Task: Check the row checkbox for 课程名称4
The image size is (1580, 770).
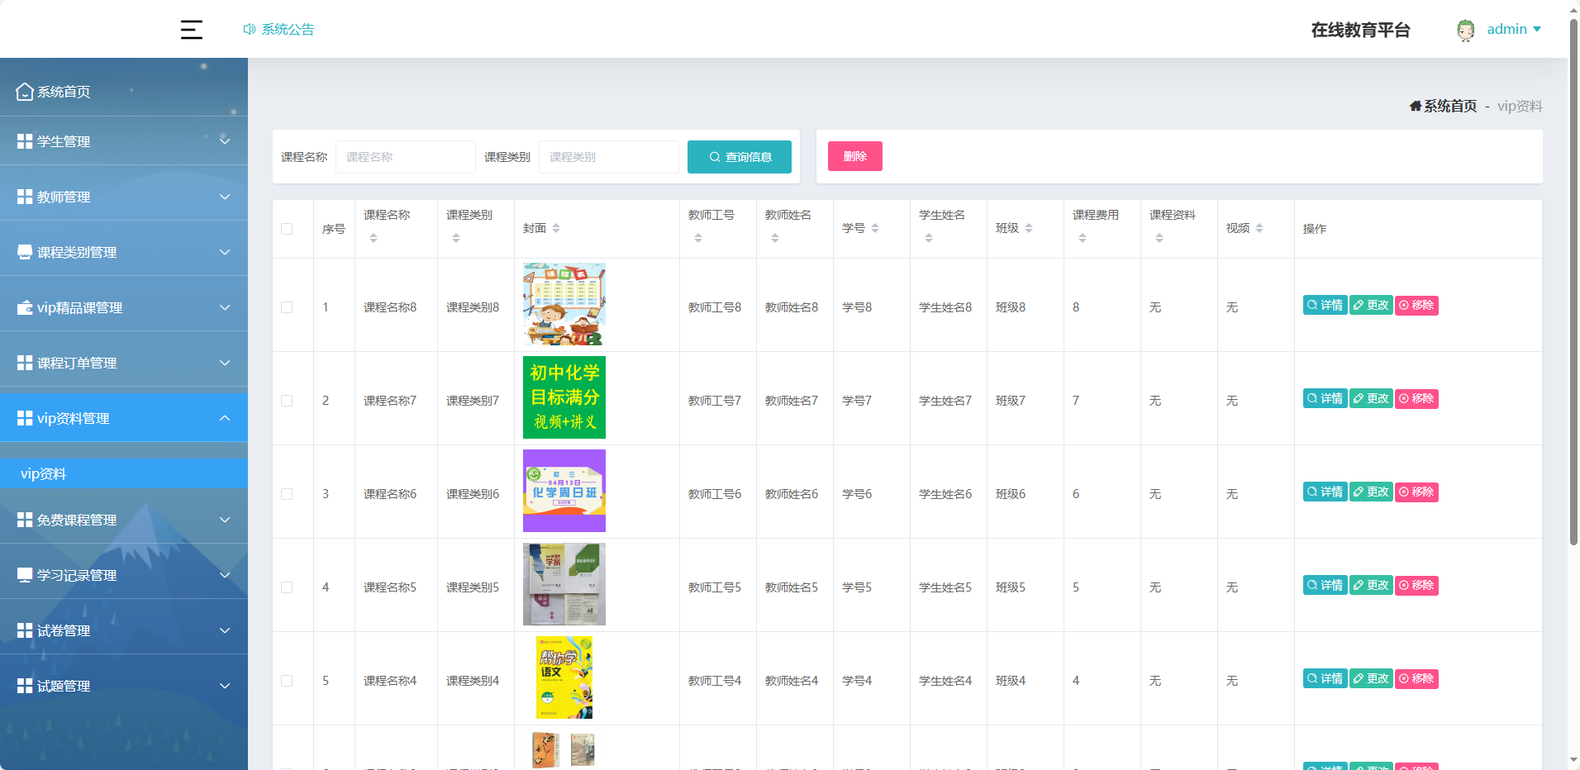Action: 287,681
